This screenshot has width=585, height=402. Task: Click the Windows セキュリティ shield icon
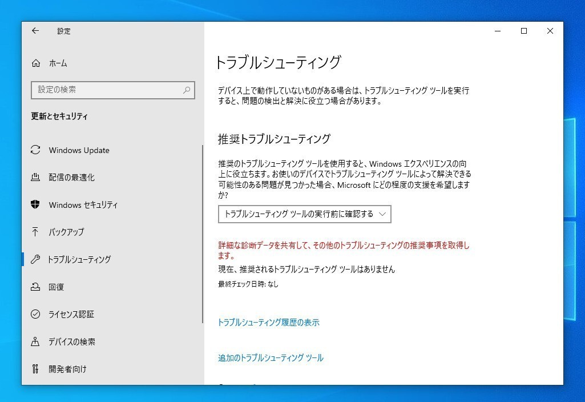click(x=35, y=204)
